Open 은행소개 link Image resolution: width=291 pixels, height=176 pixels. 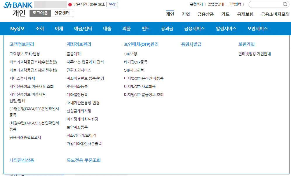point(196,4)
